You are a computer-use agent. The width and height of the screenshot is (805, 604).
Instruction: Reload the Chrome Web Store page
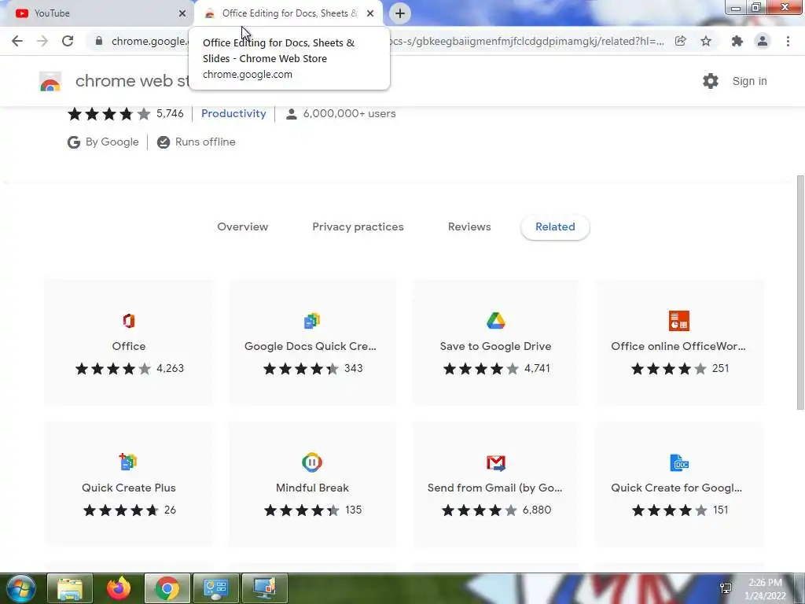68,41
